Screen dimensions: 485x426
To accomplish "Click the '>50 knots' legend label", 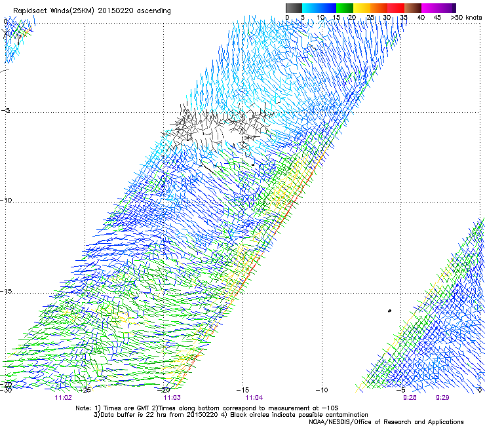I will (x=466, y=18).
